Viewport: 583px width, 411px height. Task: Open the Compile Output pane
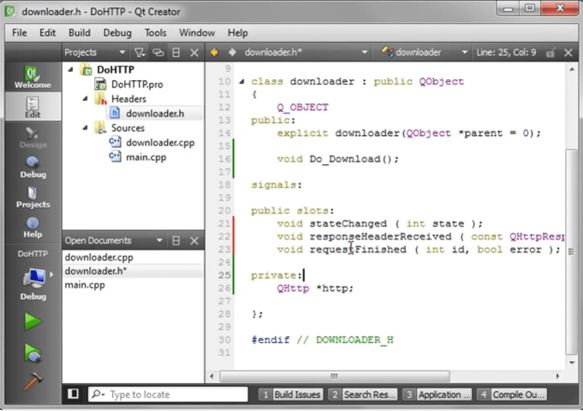point(519,394)
